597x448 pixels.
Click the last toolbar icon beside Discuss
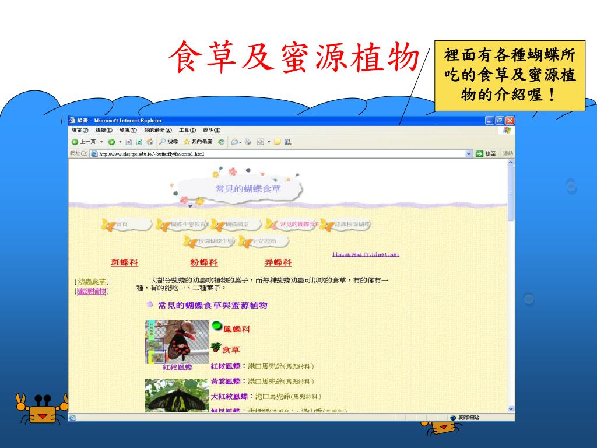click(288, 142)
